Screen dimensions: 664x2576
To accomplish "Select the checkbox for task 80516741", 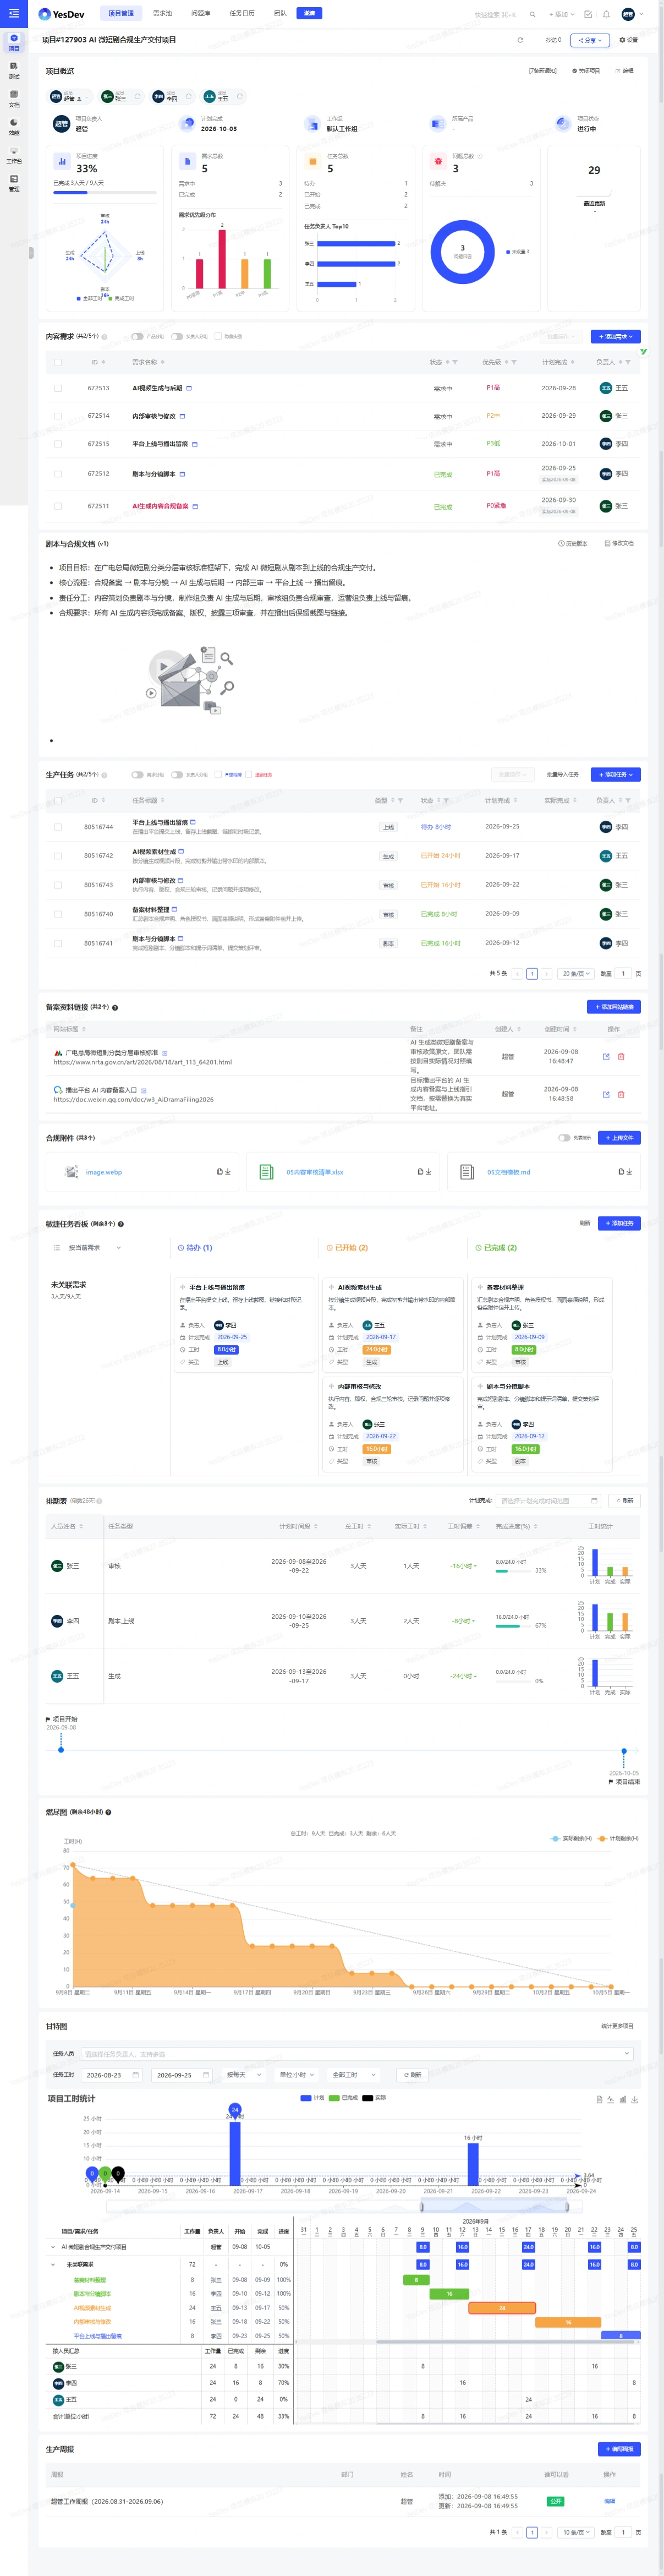I will pyautogui.click(x=58, y=943).
